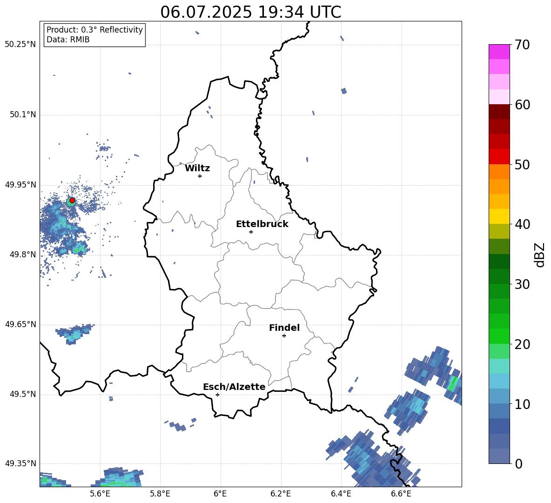The width and height of the screenshot is (551, 503).
Task: Click the Ettelbruck station cross marker
Action: pos(251,232)
